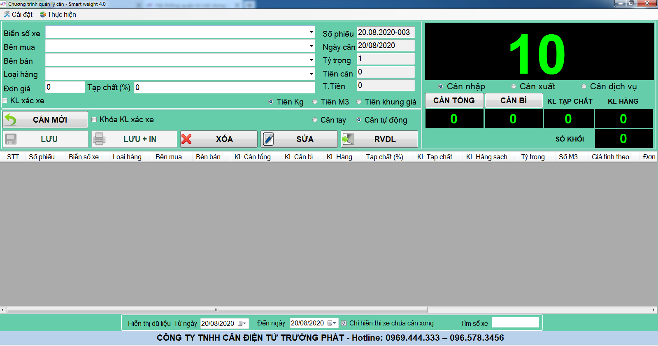The width and height of the screenshot is (658, 346).
Task: Tick the Khóa KL xác xe checkbox
Action: [94, 120]
